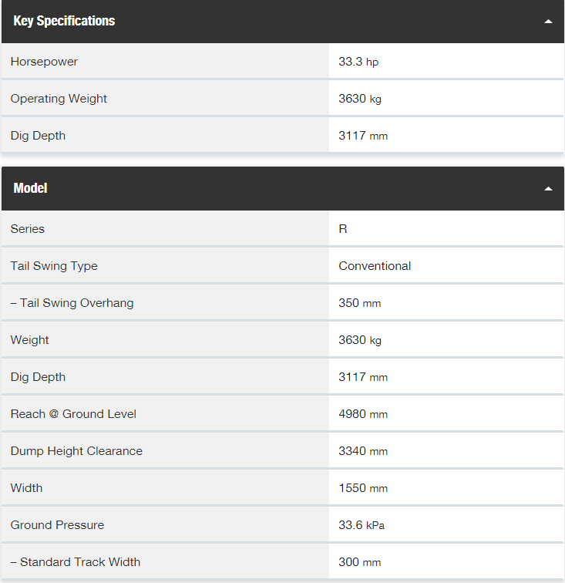Select the Reach @ Ground Level label

point(73,414)
